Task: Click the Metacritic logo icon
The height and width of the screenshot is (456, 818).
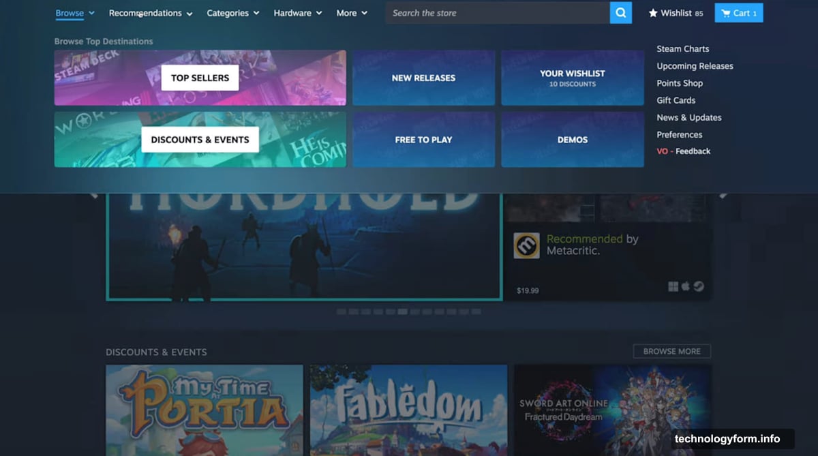Action: 526,245
